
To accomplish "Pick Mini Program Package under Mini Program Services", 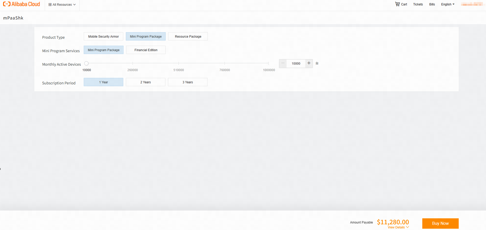I will click(103, 50).
